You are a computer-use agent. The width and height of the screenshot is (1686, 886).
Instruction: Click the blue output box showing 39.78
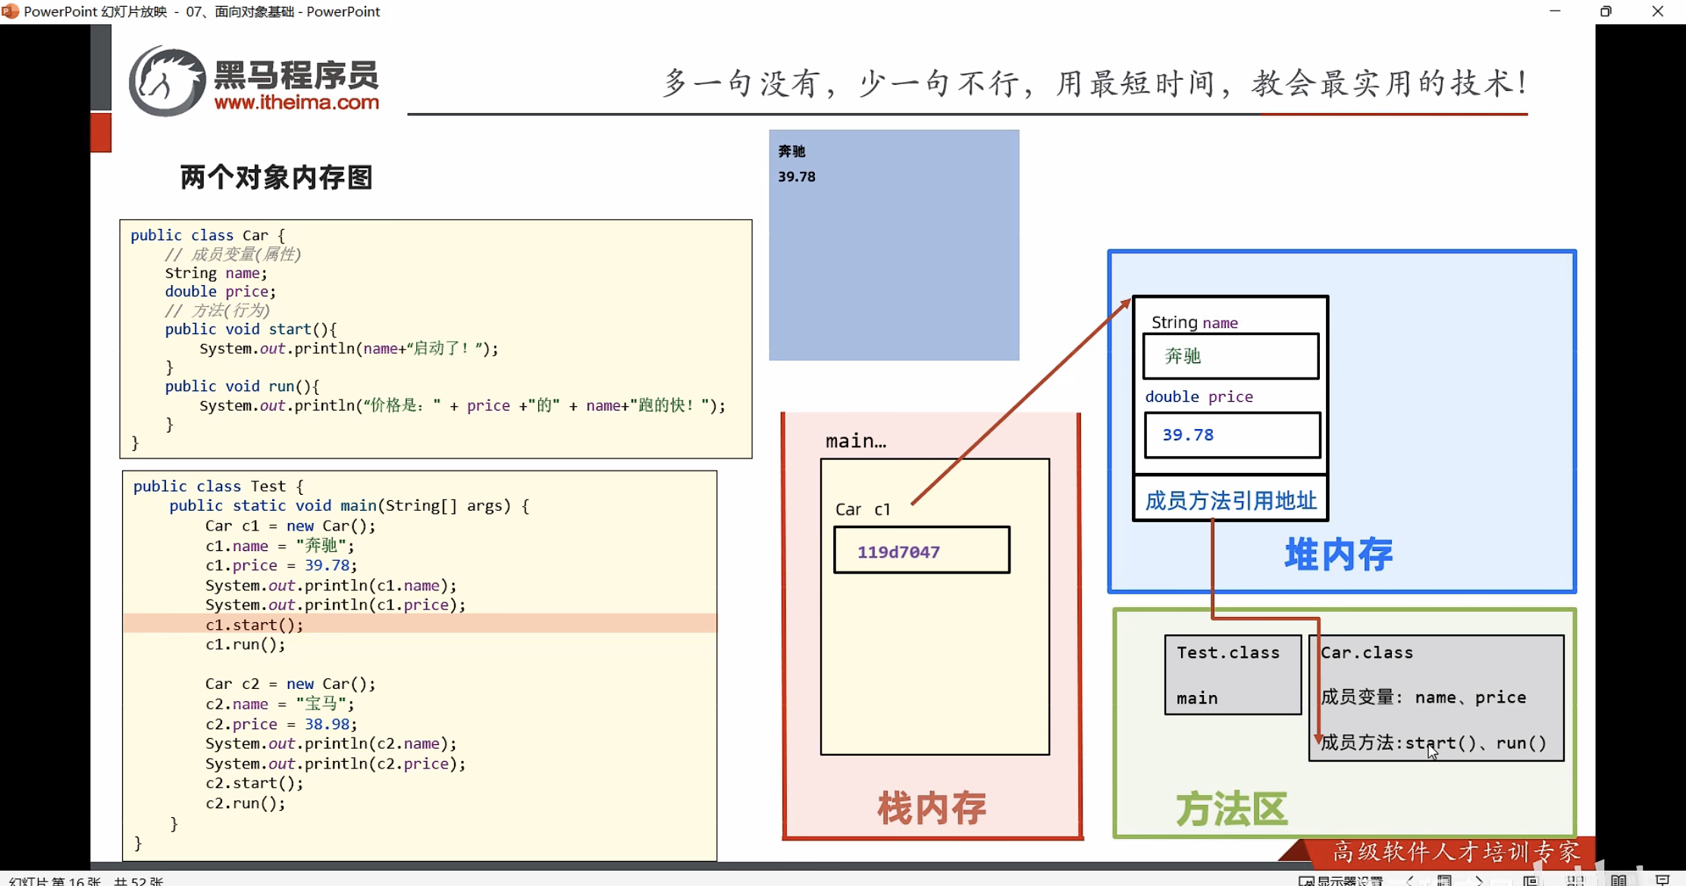coord(894,245)
